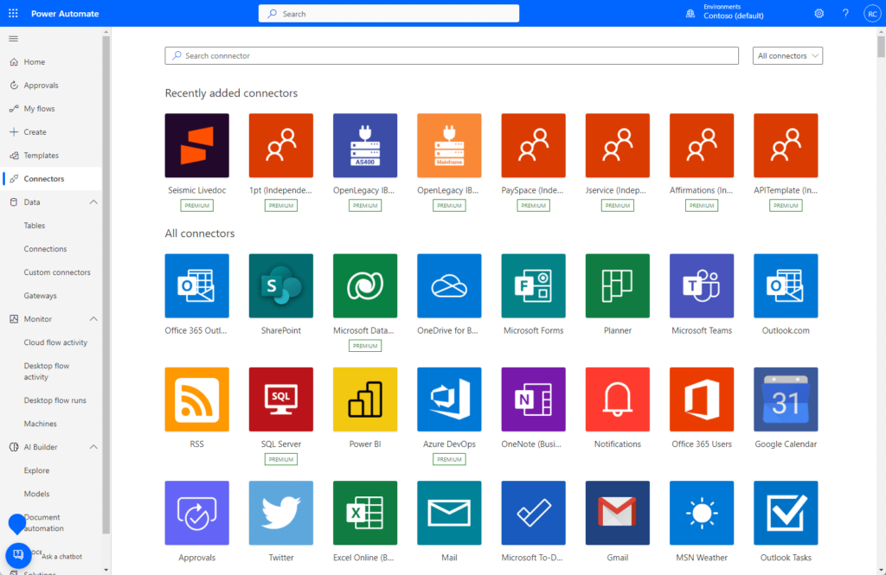Open the MSN Weather connector
Viewport: 886px width, 575px height.
pos(702,513)
